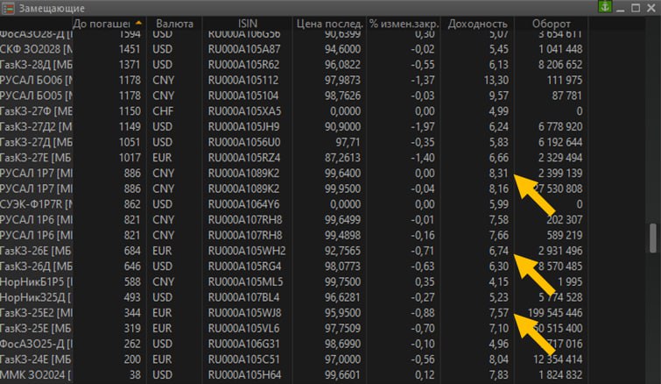Click yield value 6,74
Viewport: 661px width, 384px height.
pos(499,251)
